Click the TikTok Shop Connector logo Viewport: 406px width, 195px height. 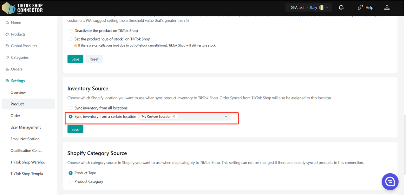coord(22,8)
